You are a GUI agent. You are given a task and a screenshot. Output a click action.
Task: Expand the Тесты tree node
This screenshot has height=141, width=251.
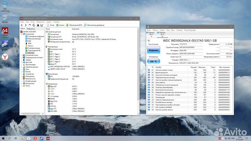tap(22, 86)
